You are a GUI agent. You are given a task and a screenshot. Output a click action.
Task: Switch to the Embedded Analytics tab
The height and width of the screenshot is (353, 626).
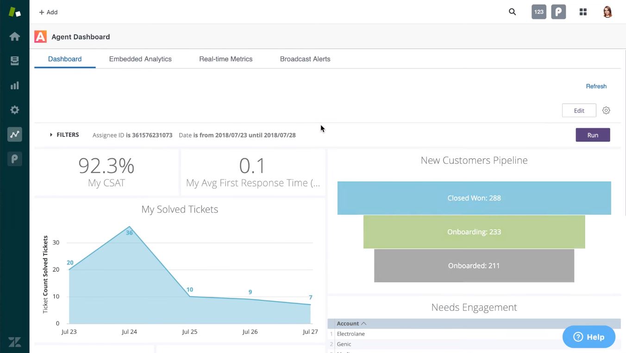[x=140, y=59]
